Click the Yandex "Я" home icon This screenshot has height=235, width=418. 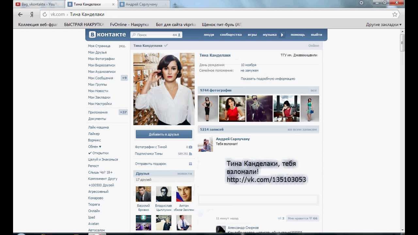pyautogui.click(x=32, y=14)
